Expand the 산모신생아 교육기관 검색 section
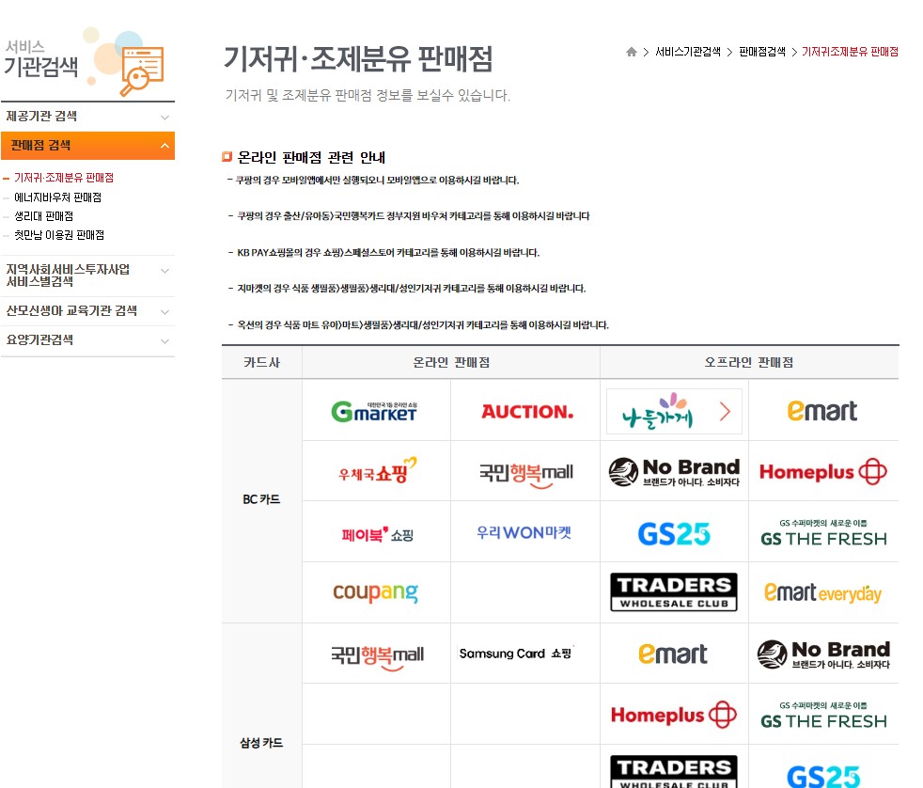 tap(88, 310)
